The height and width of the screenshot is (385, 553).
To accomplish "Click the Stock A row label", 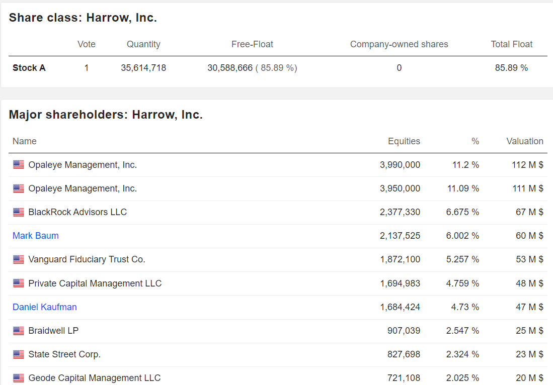I will 29,68.
